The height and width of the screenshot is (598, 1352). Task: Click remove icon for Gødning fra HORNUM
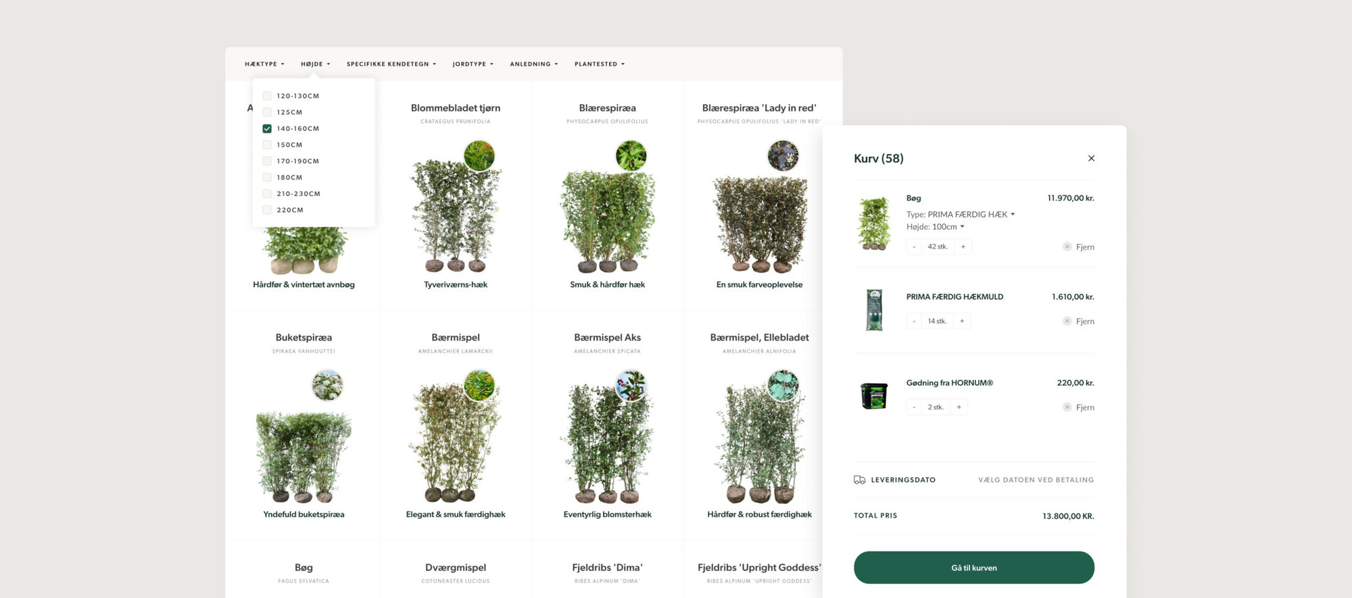(1067, 407)
